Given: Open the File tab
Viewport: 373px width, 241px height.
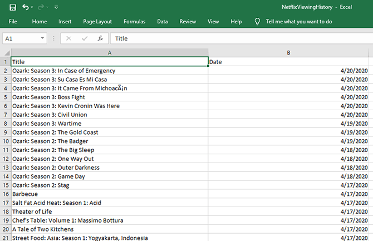Looking at the screenshot, I should 13,21.
